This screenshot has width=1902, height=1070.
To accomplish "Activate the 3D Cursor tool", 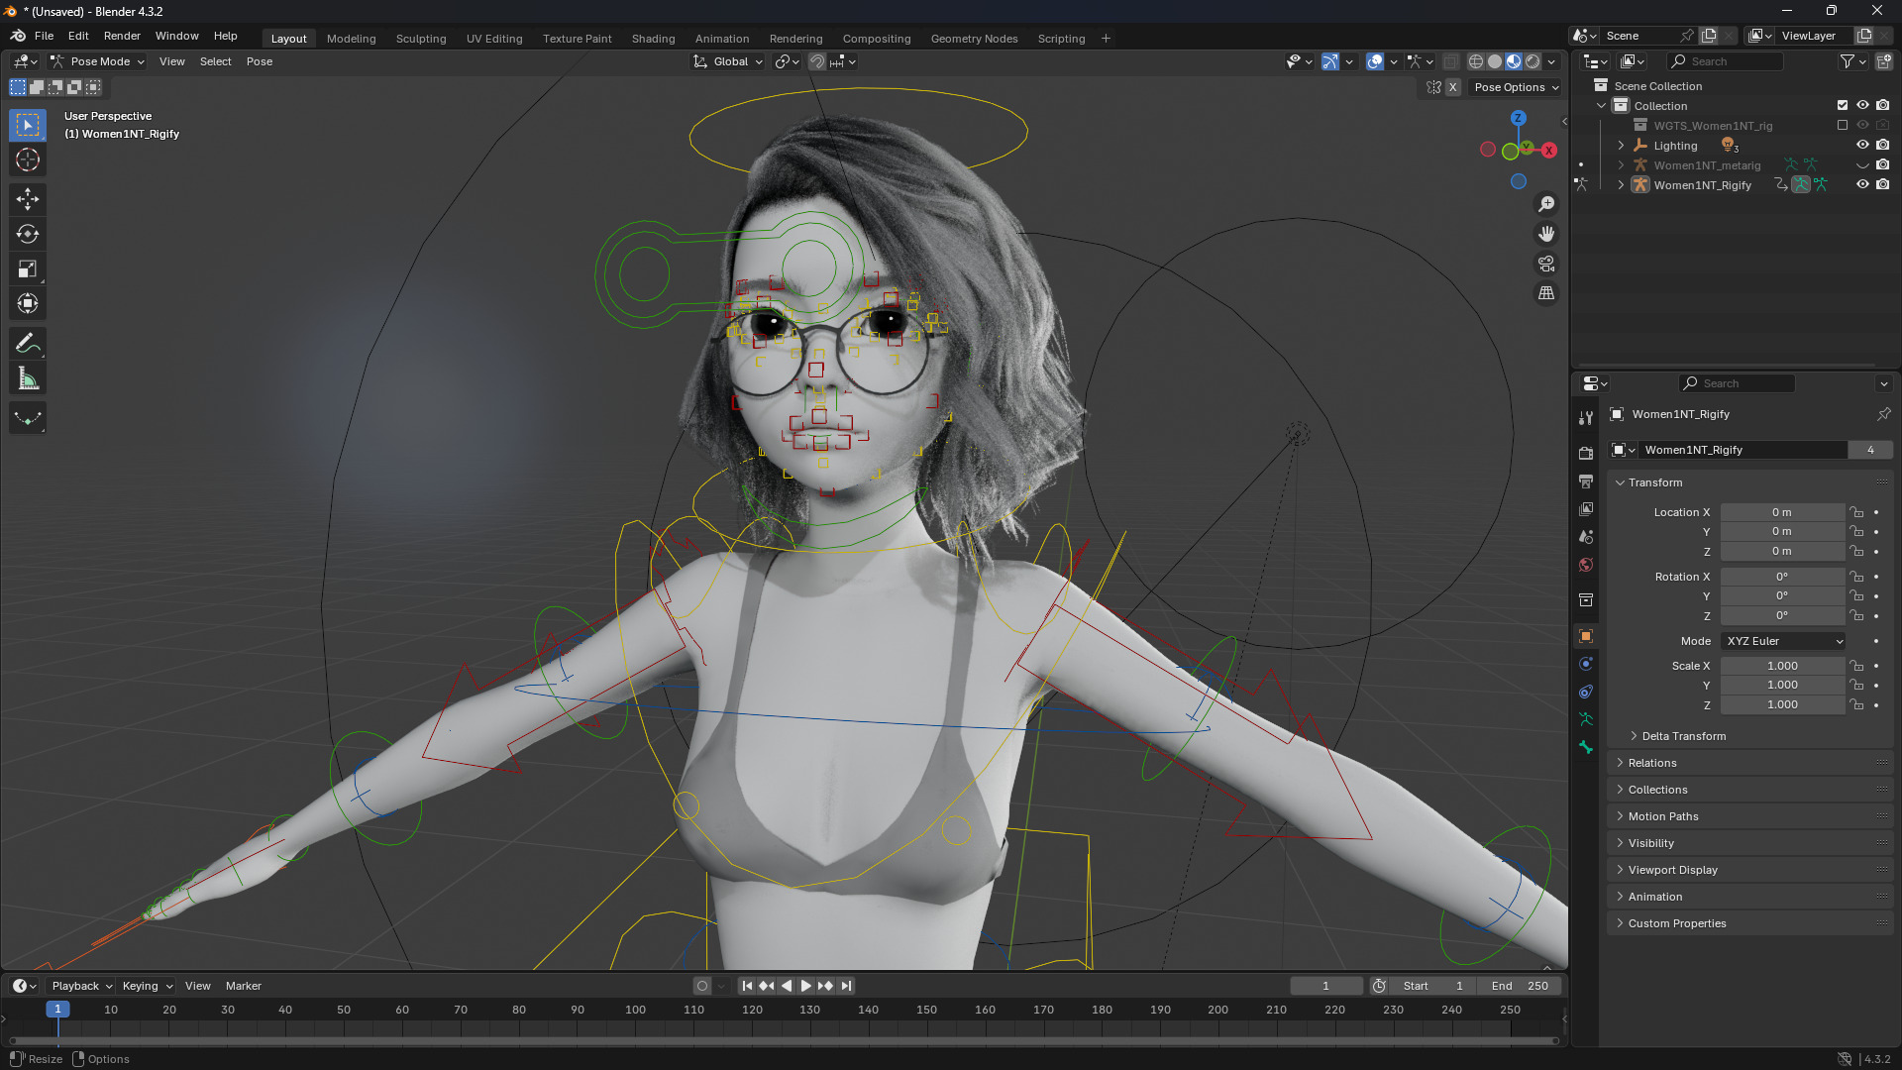I will [x=28, y=160].
